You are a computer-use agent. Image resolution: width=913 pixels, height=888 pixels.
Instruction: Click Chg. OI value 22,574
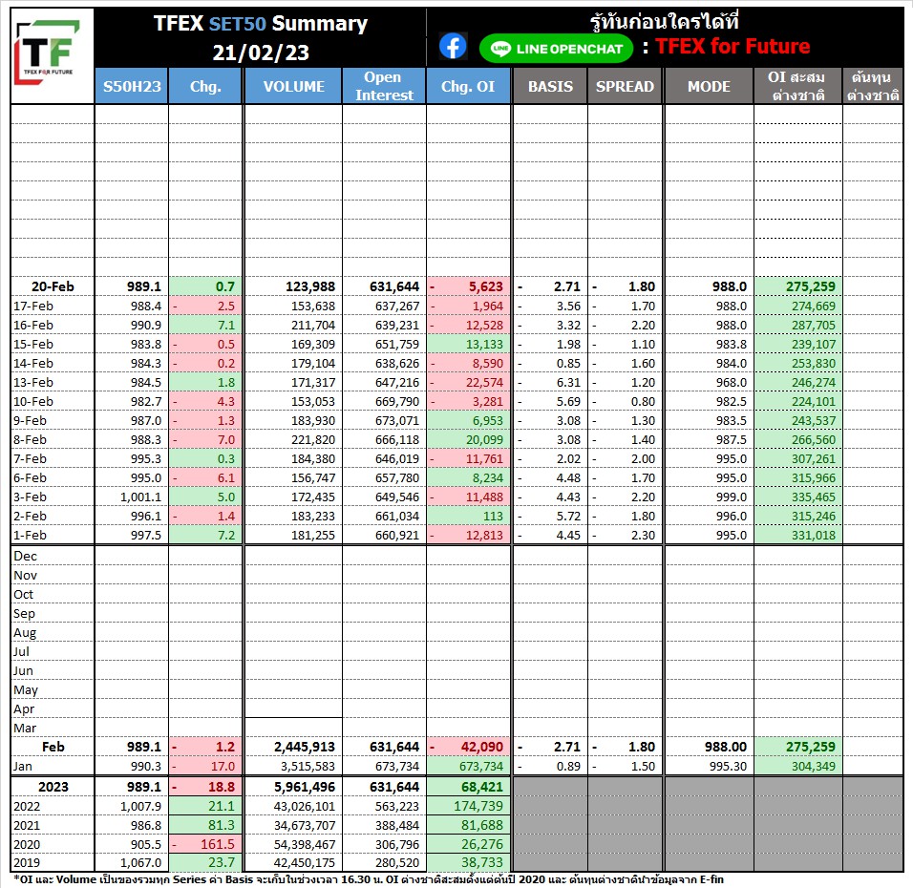484,382
